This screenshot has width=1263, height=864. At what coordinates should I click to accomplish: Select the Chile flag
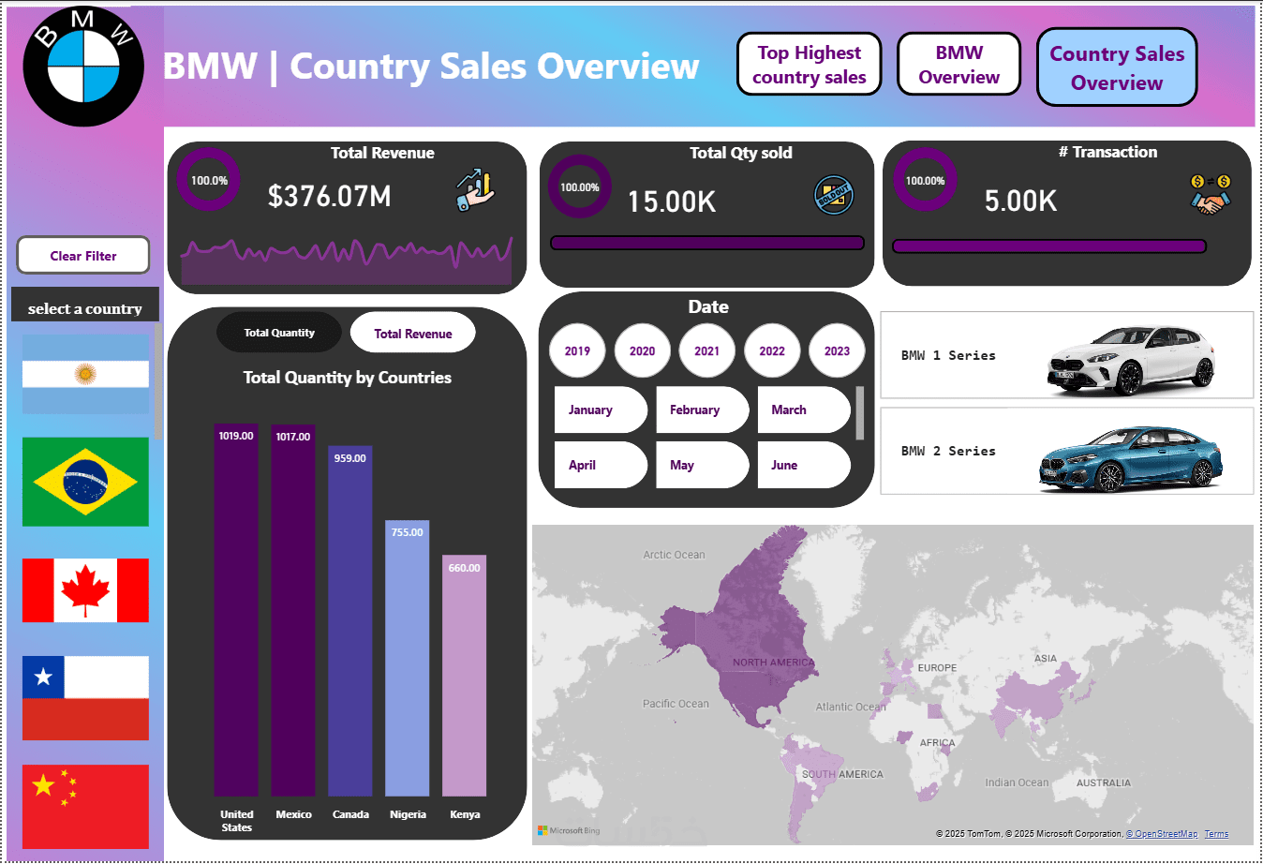pos(85,698)
